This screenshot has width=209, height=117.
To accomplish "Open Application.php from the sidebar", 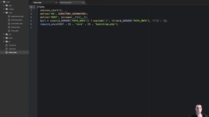I will [x=17, y=16].
